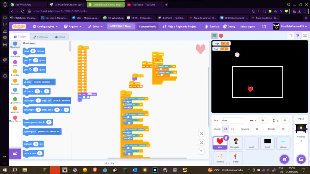This screenshot has width=310, height=174.
Task: Stop the project with the red stop button
Action: click(221, 36)
